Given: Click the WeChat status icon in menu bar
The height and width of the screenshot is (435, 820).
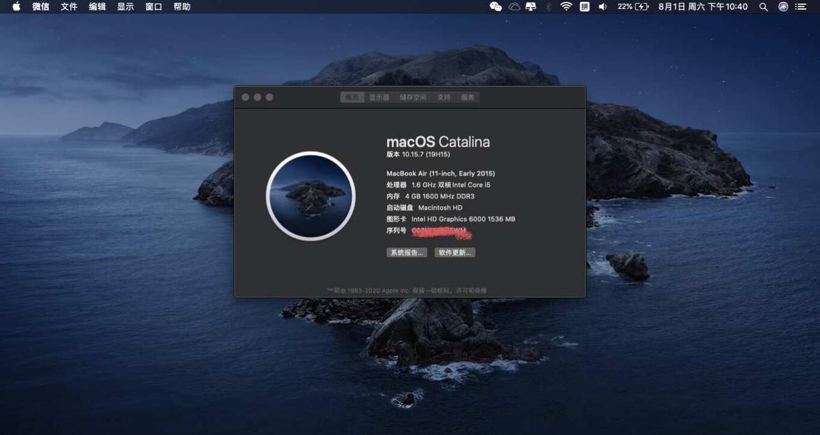Looking at the screenshot, I should pos(496,6).
